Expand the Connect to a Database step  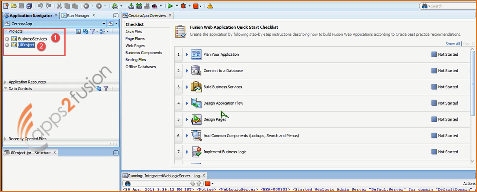pos(187,71)
